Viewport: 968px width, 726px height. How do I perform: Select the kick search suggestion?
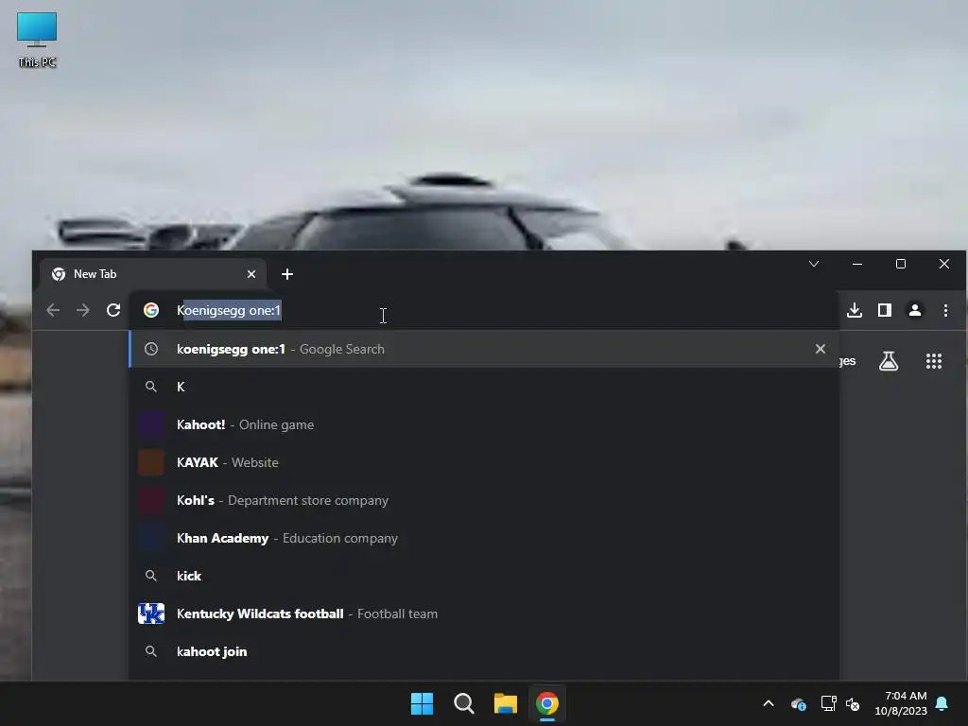(x=483, y=576)
